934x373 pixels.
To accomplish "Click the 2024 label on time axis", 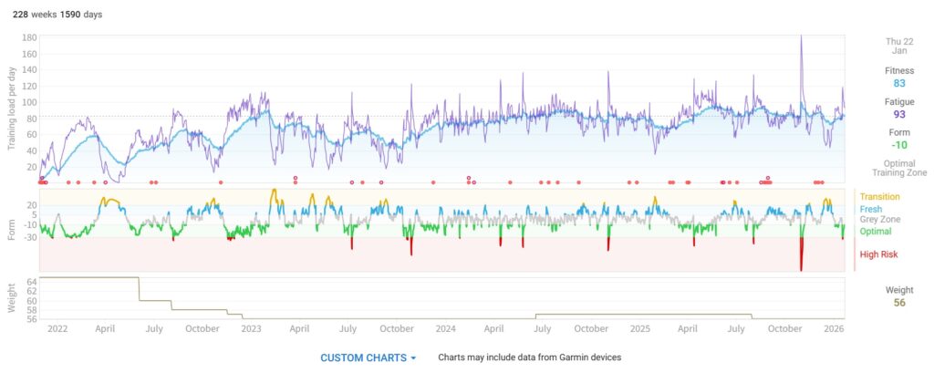I will [x=445, y=327].
